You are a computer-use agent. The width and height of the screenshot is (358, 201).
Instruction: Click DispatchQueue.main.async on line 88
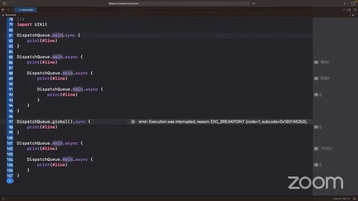click(57, 73)
